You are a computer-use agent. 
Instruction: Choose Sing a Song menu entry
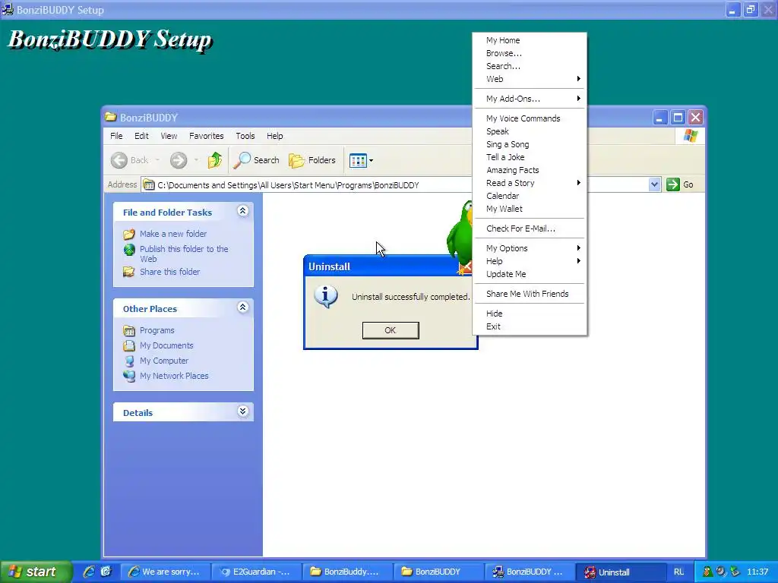530,144
